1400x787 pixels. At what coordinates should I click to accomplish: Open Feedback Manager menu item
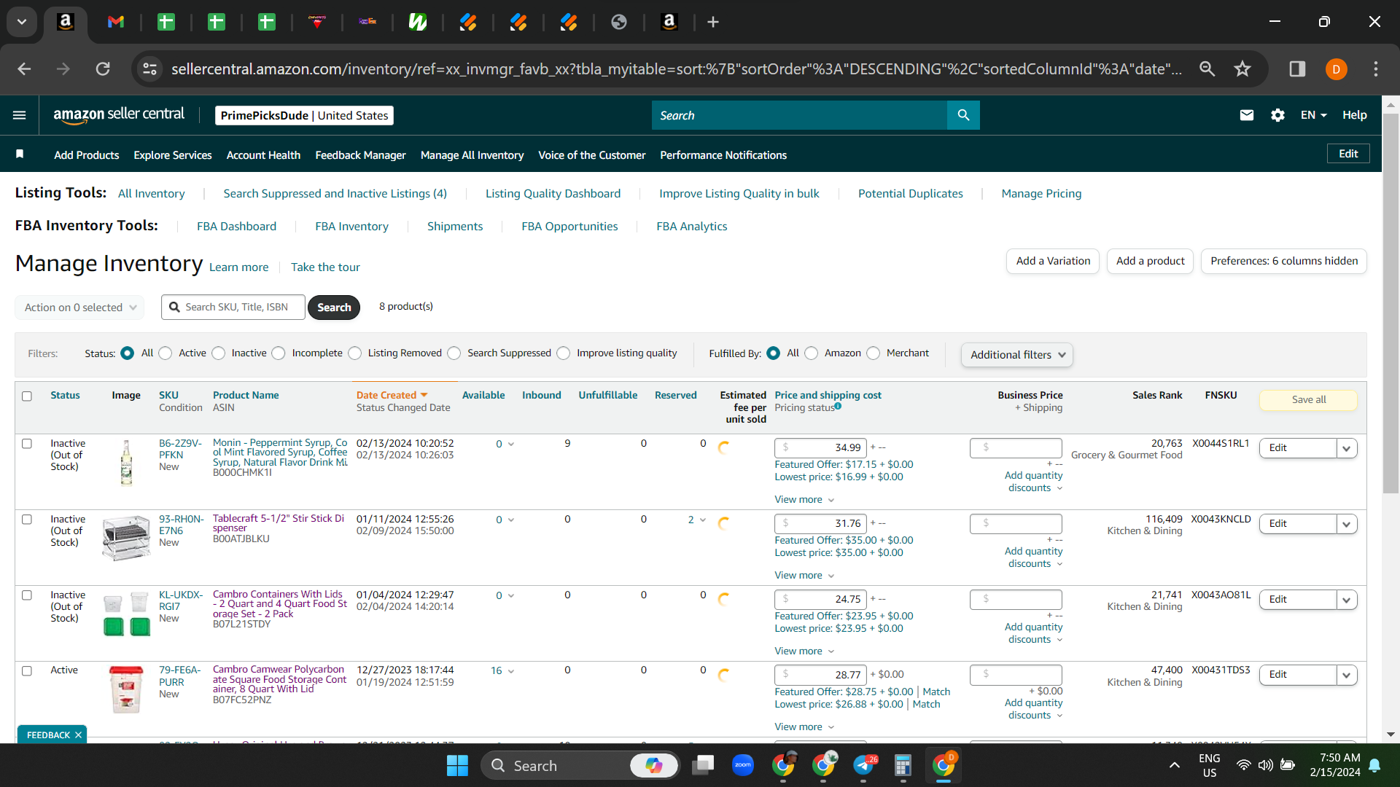[360, 154]
